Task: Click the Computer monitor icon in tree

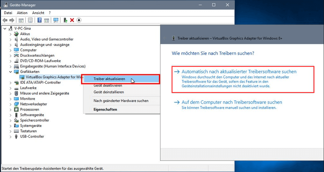Action: (16, 50)
